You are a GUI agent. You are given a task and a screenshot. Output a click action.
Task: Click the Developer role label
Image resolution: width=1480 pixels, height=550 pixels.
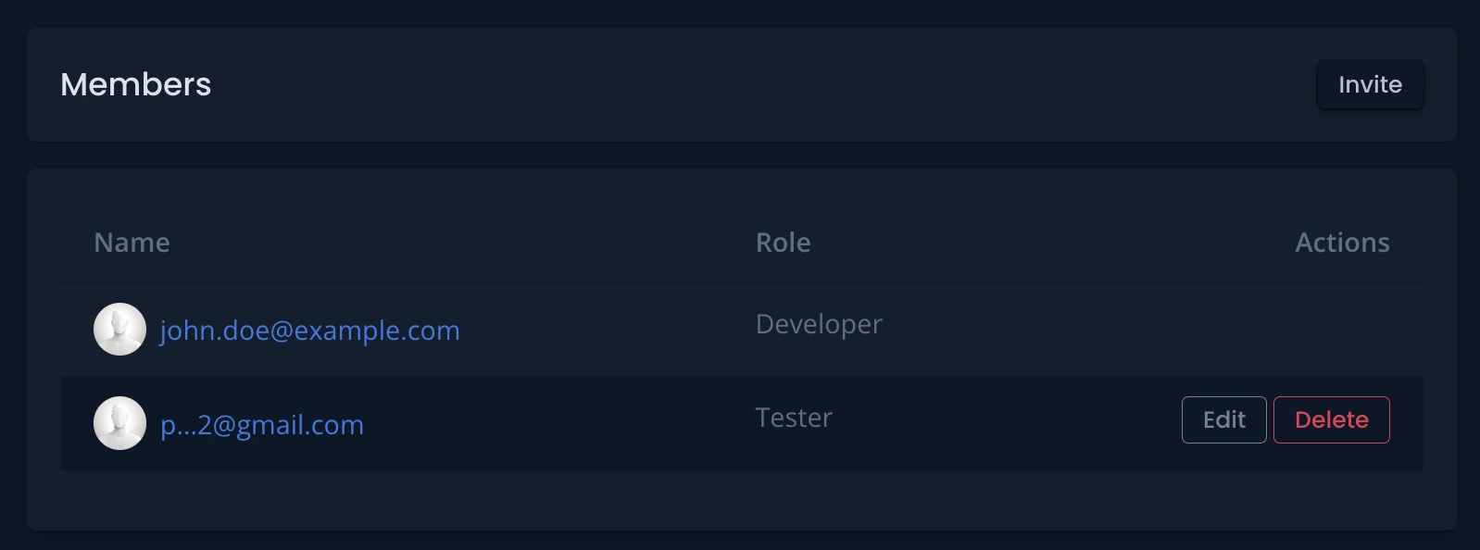coord(819,324)
